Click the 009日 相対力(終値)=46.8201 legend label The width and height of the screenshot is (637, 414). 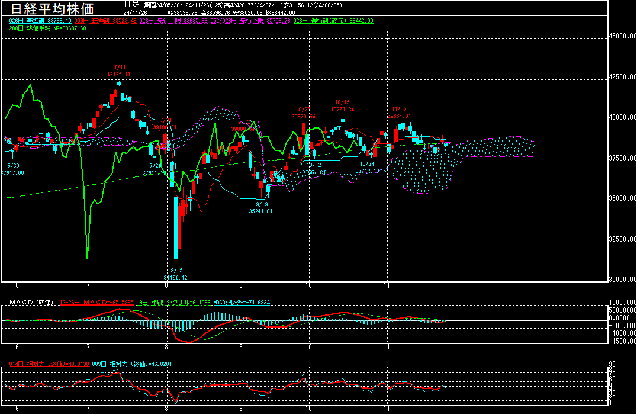[132, 364]
